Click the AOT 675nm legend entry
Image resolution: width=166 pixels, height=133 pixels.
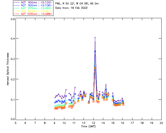[x=33, y=8]
